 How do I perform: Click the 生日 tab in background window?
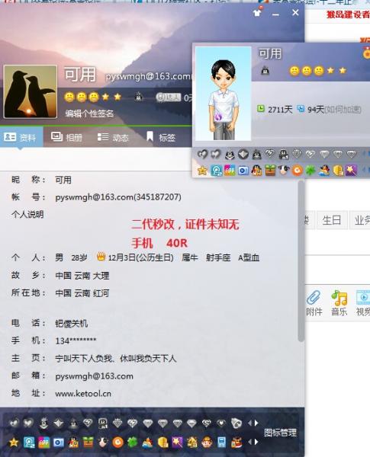tap(332, 220)
